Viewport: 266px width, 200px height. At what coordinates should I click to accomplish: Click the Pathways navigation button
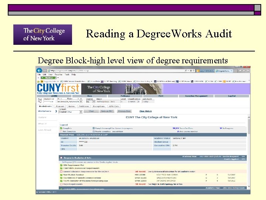[125, 96]
